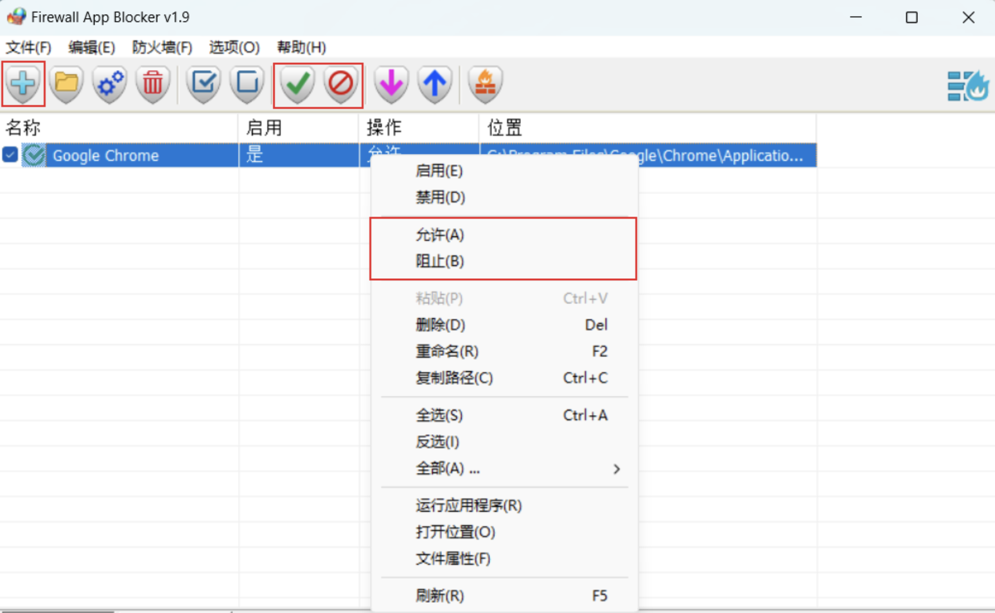Open the Browse folder icon
The image size is (995, 613).
pos(66,84)
